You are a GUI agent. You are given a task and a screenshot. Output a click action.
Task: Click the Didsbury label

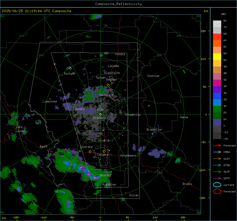click(99, 118)
